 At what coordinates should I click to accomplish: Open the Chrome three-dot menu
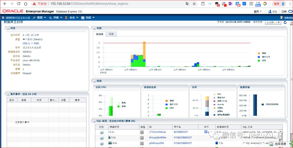290,4
